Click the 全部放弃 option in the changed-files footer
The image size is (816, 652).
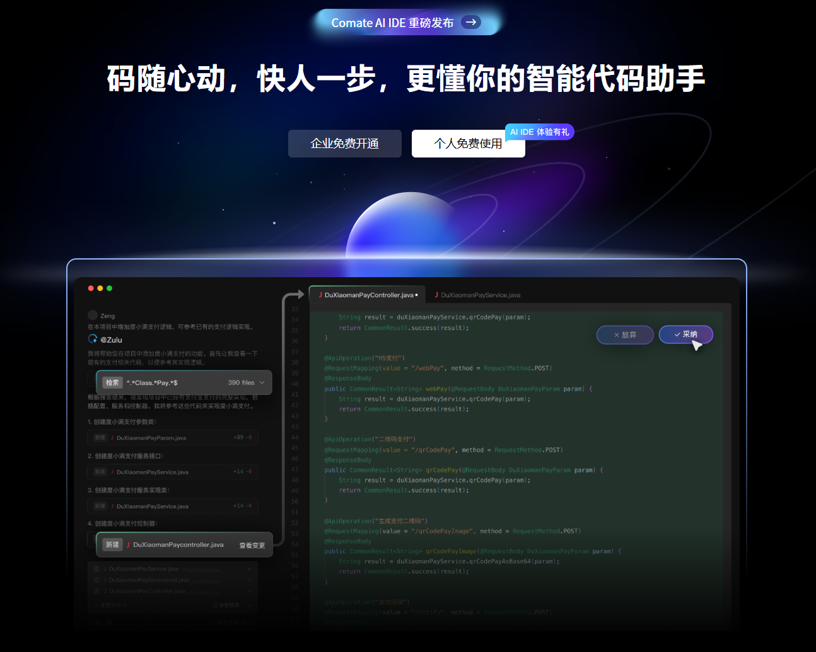point(226,605)
